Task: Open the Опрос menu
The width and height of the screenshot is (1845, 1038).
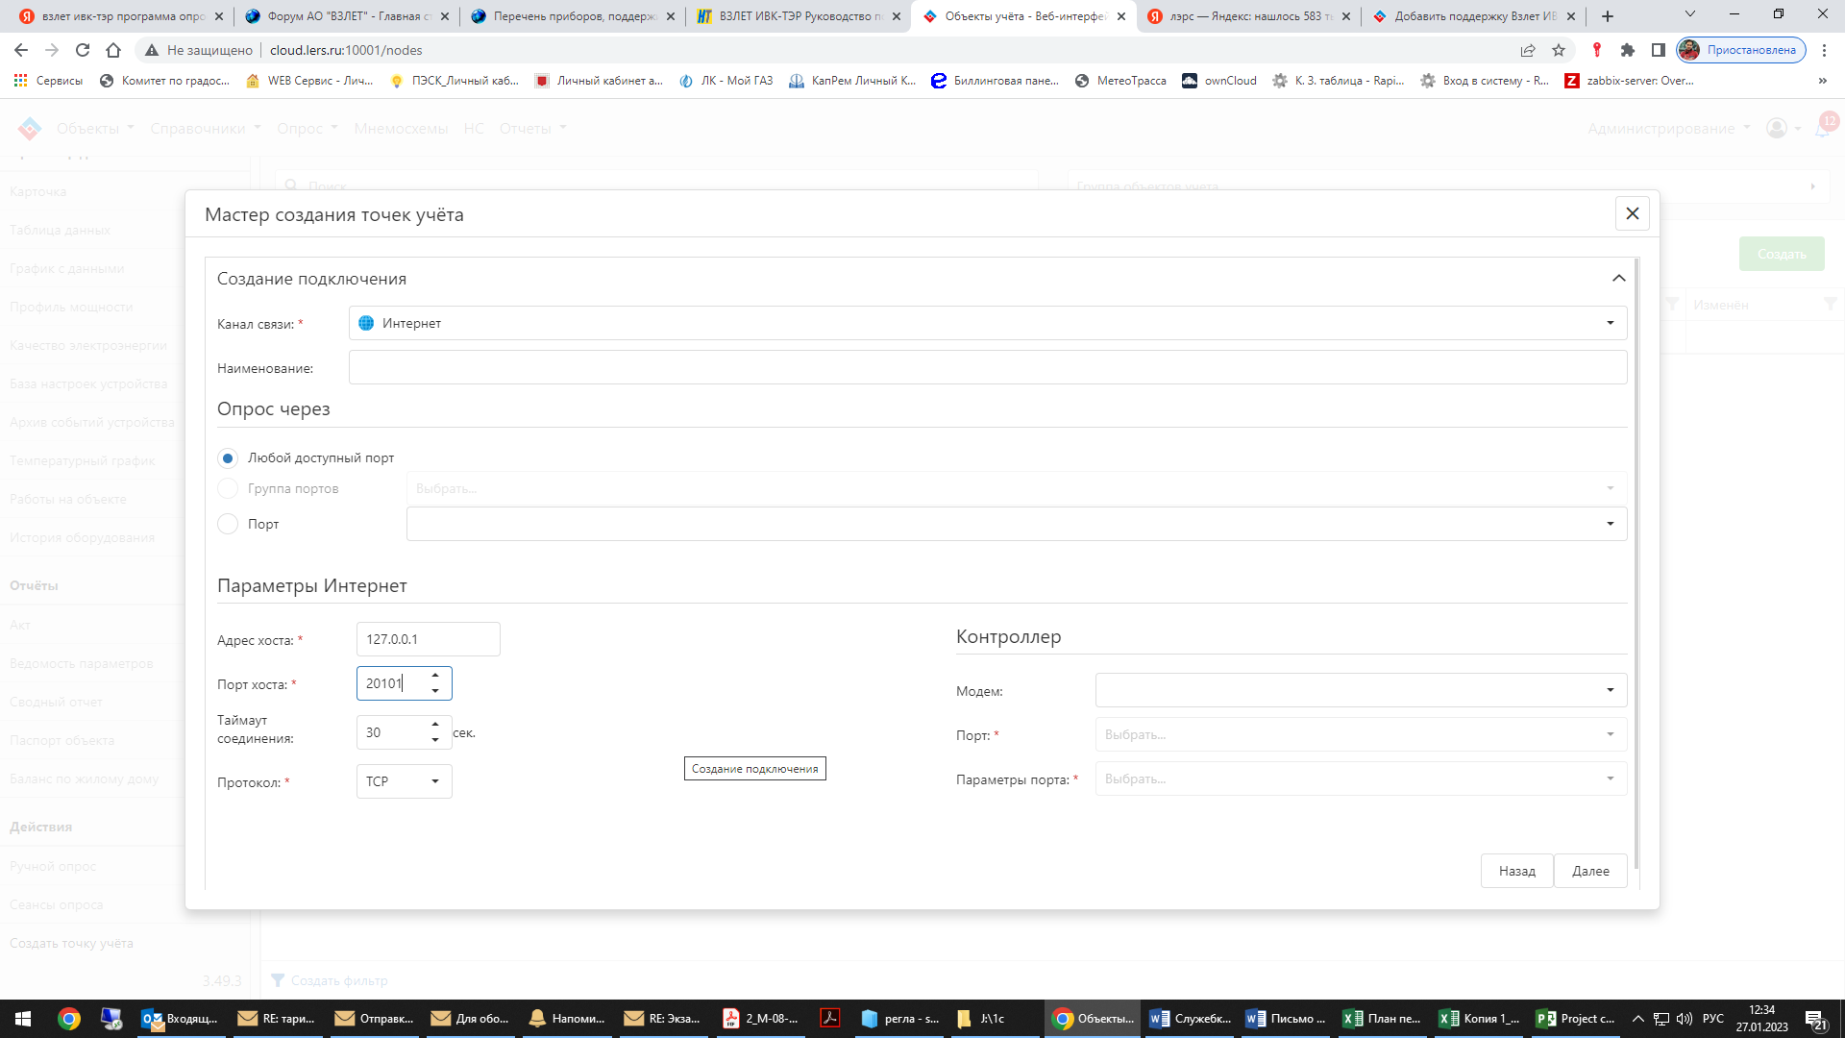Action: (307, 128)
